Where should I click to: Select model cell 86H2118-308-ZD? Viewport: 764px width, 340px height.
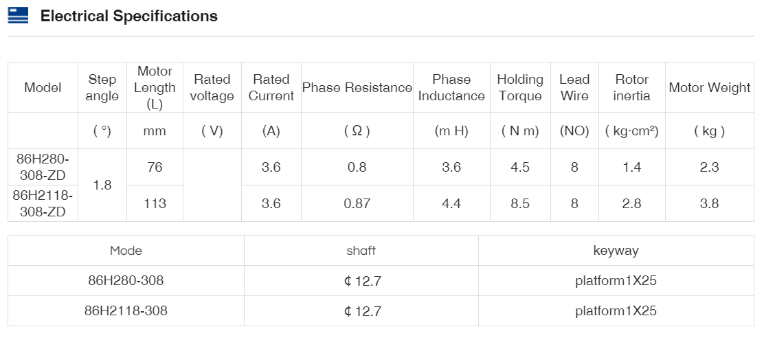point(43,203)
